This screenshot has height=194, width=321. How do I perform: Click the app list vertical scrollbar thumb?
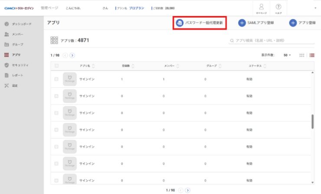click(x=312, y=122)
